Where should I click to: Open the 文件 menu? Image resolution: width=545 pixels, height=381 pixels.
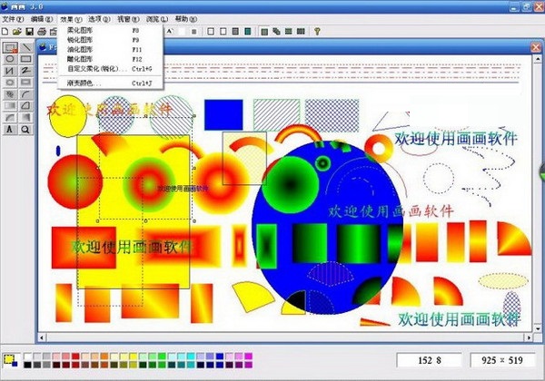(13, 18)
